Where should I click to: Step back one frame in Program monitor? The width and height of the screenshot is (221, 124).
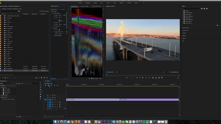[x=140, y=78]
